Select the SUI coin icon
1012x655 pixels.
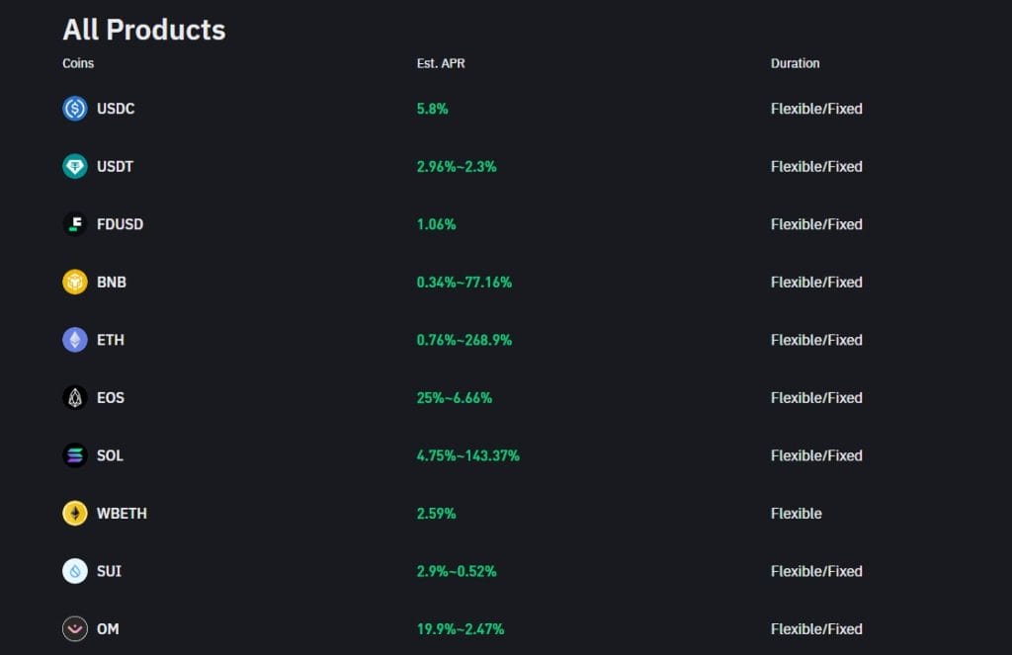(x=75, y=571)
